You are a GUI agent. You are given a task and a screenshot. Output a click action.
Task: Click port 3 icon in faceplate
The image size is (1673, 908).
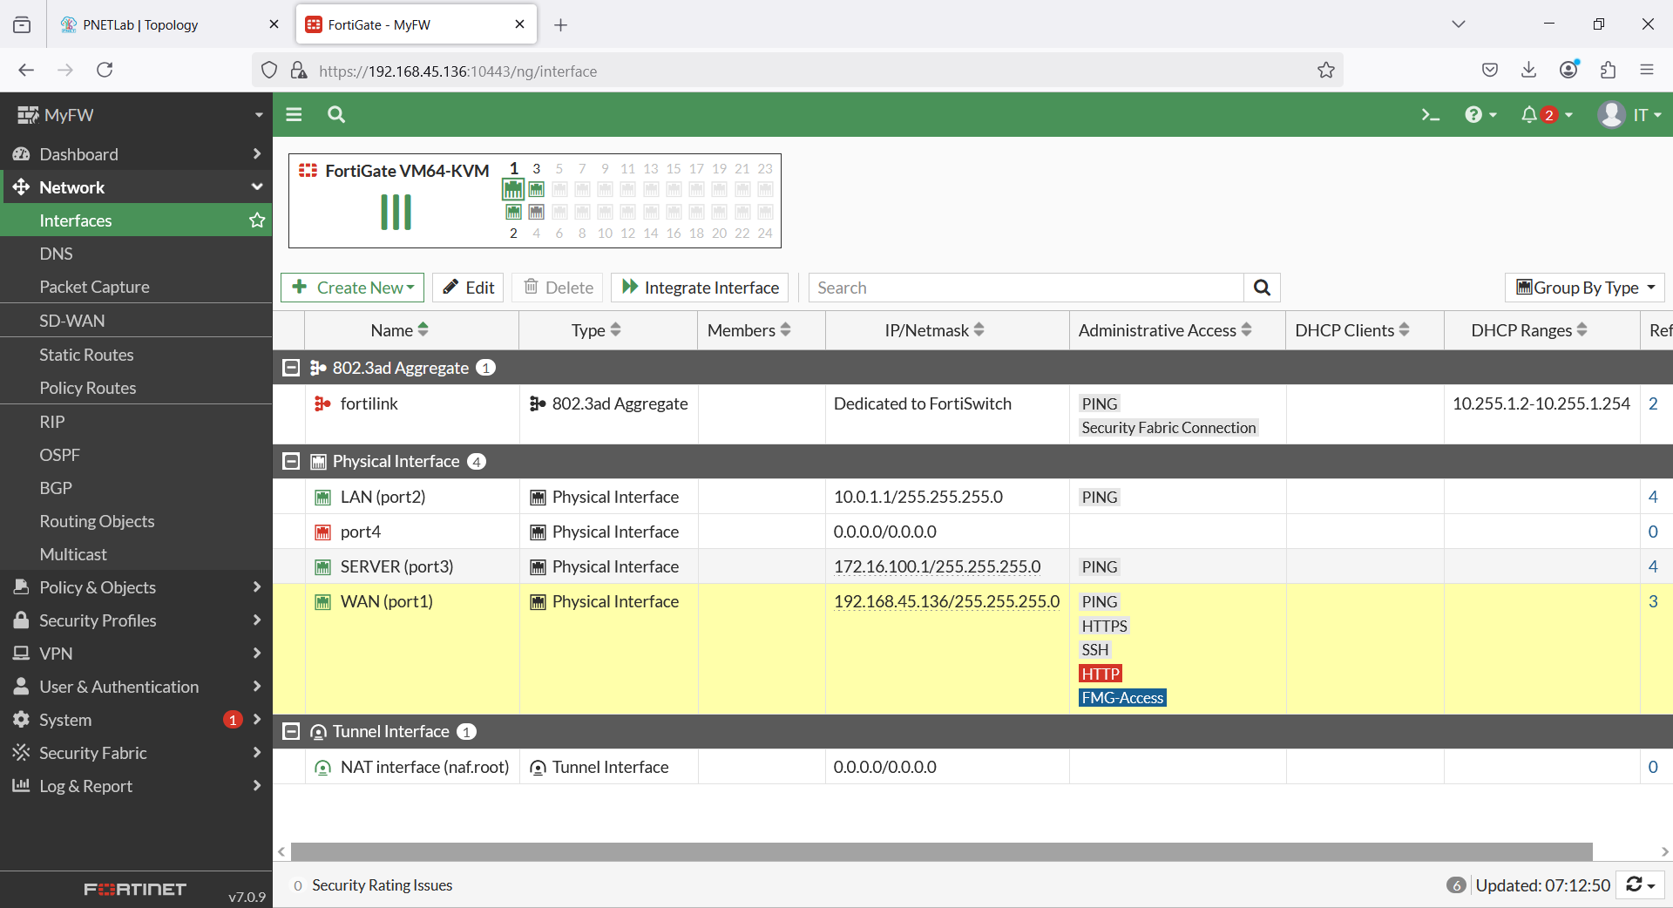537,189
